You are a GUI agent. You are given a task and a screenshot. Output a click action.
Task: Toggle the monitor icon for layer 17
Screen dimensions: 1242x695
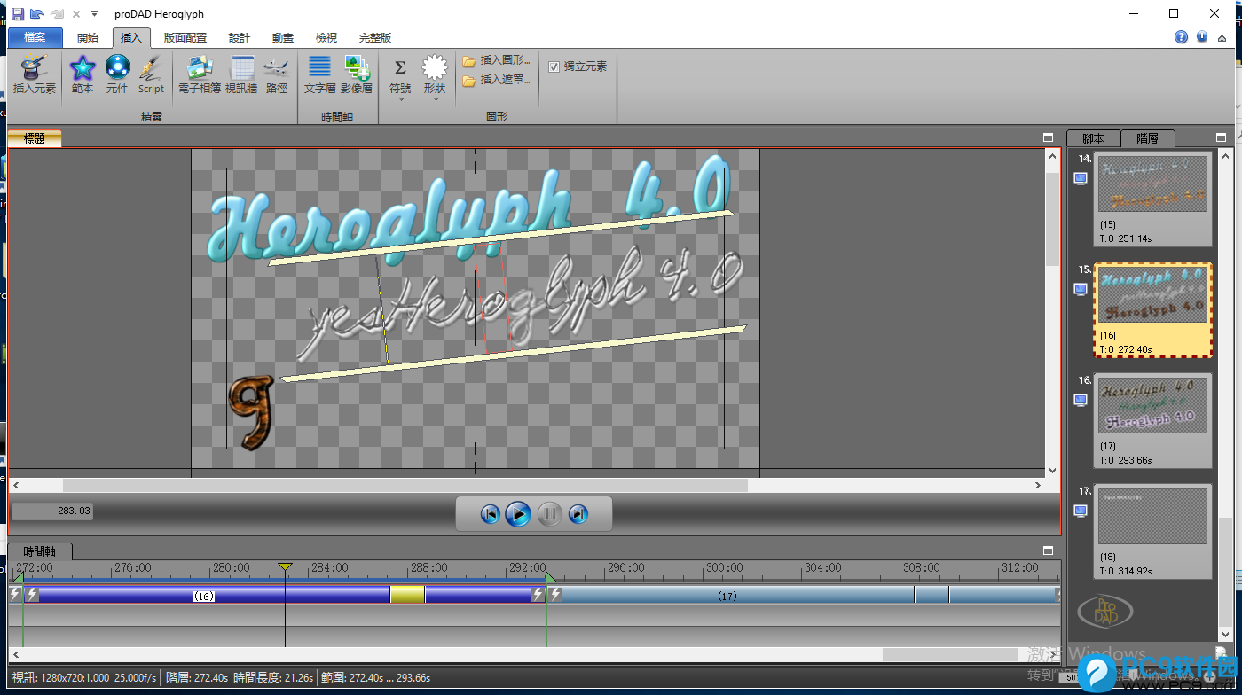point(1080,511)
